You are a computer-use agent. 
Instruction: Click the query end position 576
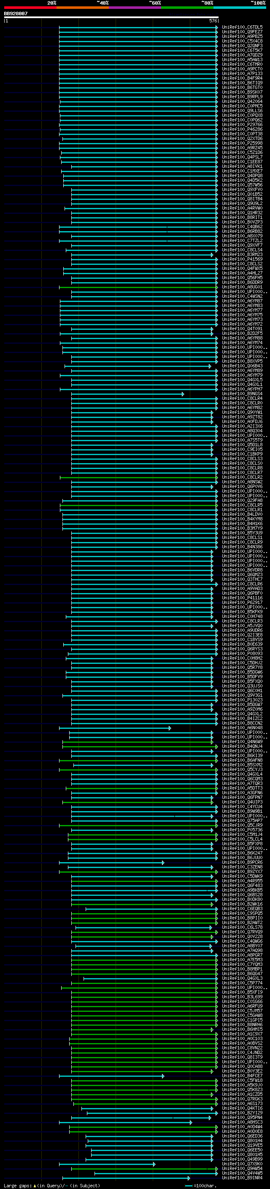(x=213, y=21)
